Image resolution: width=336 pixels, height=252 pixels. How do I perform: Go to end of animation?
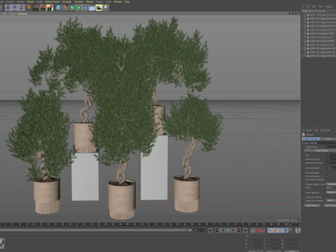[246, 230]
